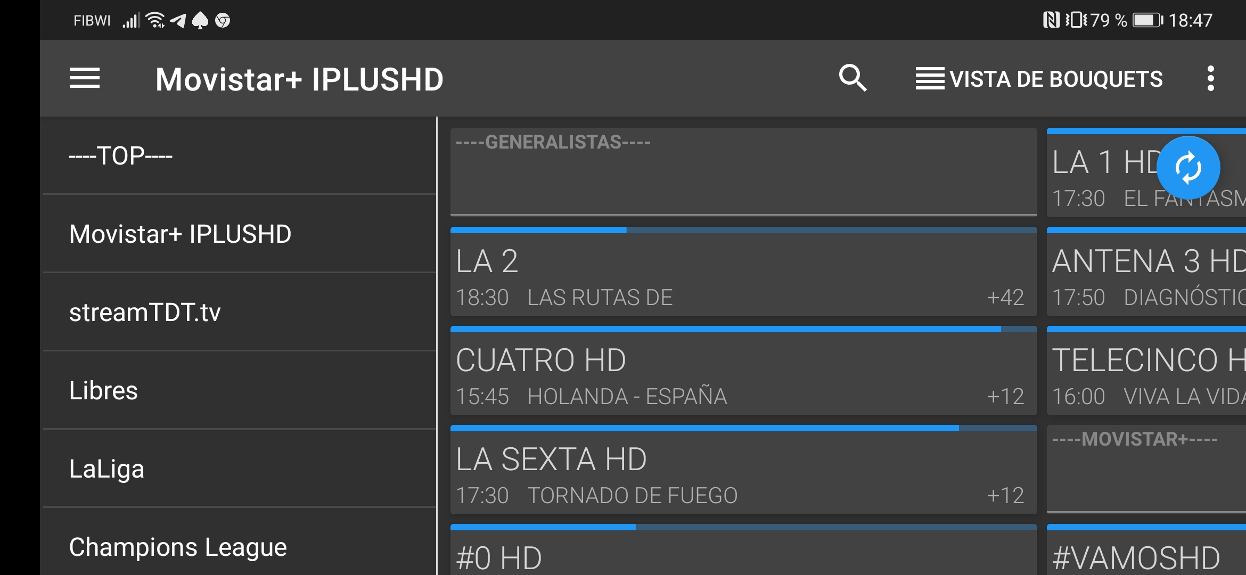
Task: Open the CUATRO HD channel tile
Action: [743, 373]
